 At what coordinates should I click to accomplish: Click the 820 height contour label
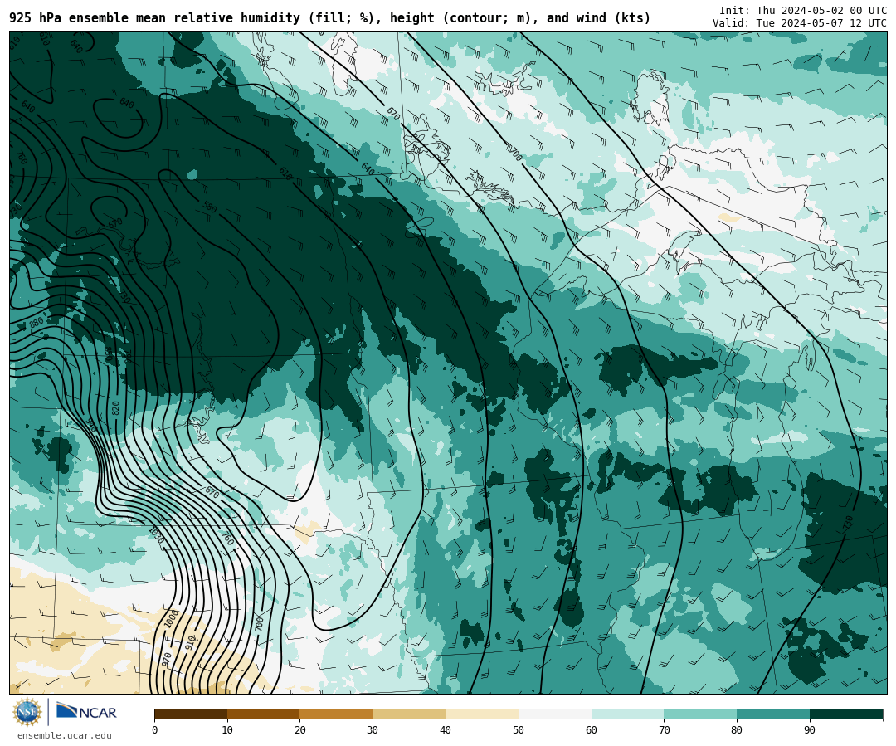click(116, 408)
